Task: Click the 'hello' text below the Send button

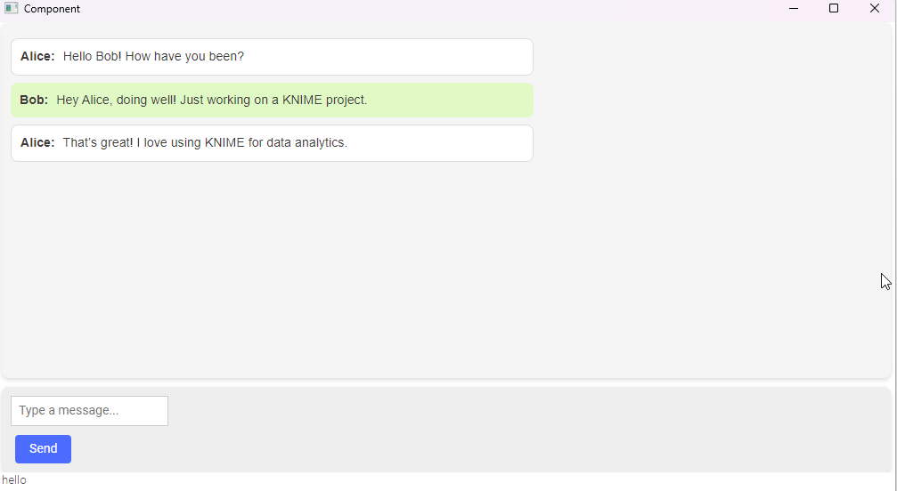Action: [14, 480]
